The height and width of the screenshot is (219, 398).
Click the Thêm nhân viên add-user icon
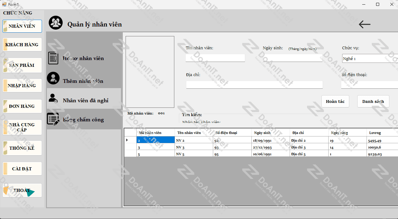click(x=53, y=78)
